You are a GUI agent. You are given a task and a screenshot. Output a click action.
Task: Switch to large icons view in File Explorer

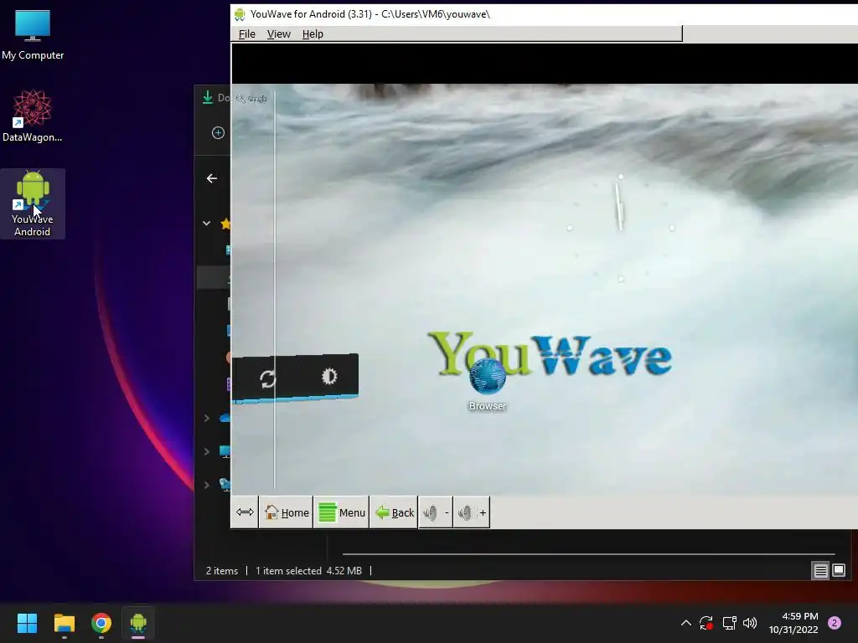point(838,570)
